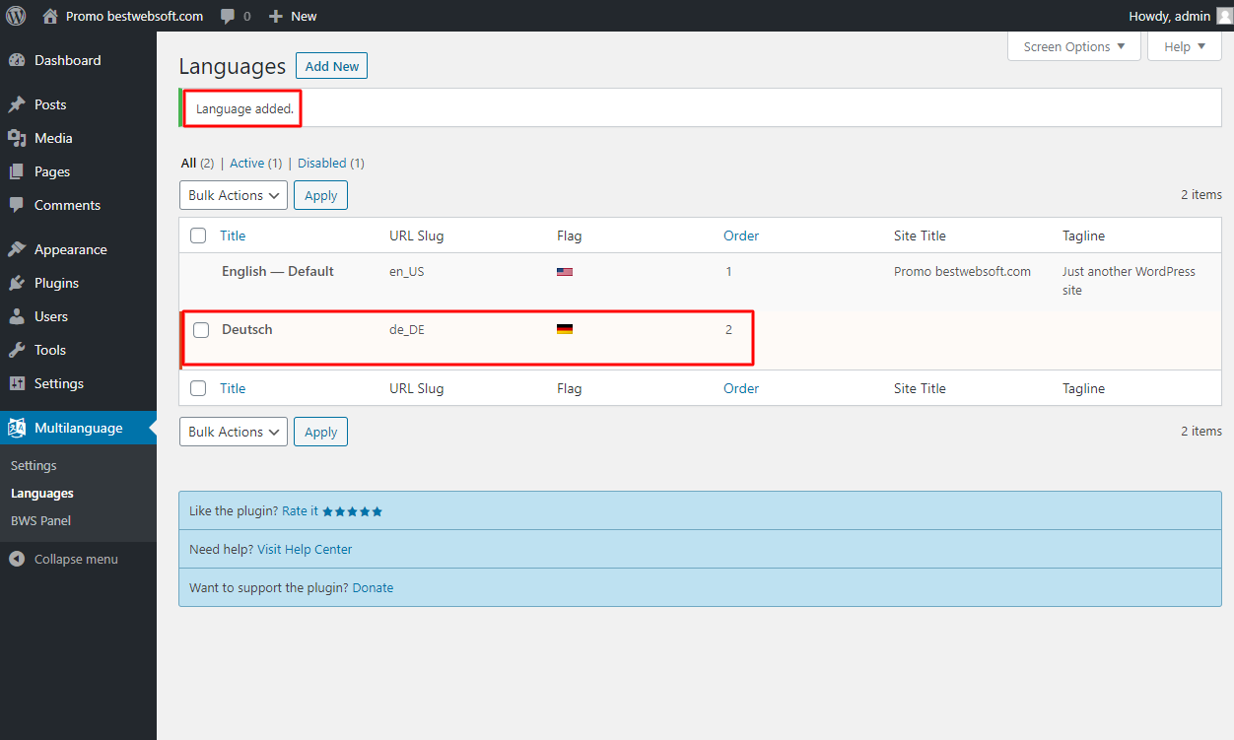Click footer Order column link

coord(741,388)
